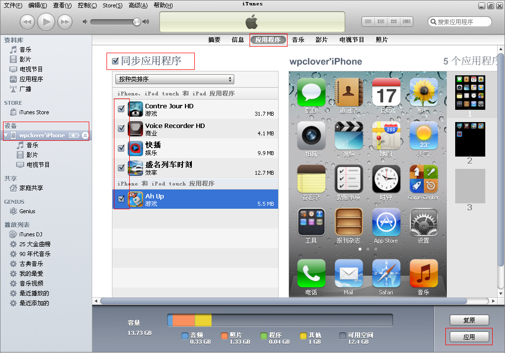The width and height of the screenshot is (505, 353).
Task: Open the 高级(A) menu
Action: tap(138, 5)
